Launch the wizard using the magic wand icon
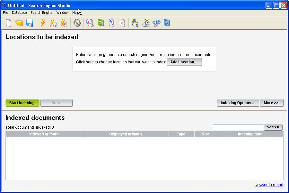Screen dimensions: 289x193 [111, 23]
